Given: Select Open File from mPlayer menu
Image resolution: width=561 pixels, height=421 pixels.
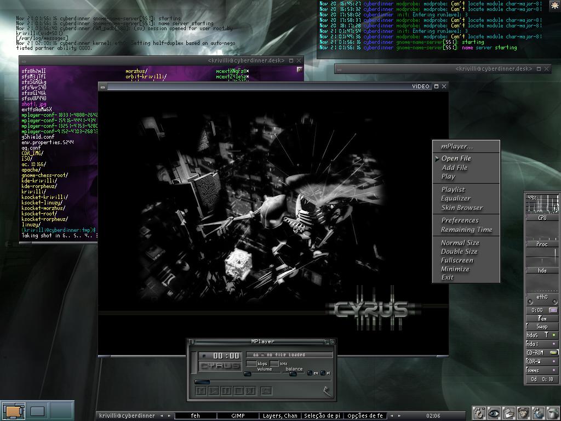Looking at the screenshot, I should (x=456, y=158).
